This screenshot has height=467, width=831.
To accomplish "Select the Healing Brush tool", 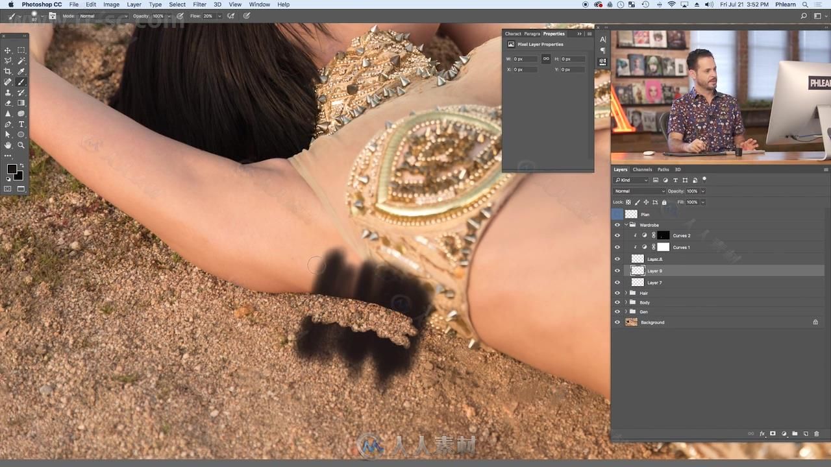I will point(8,82).
